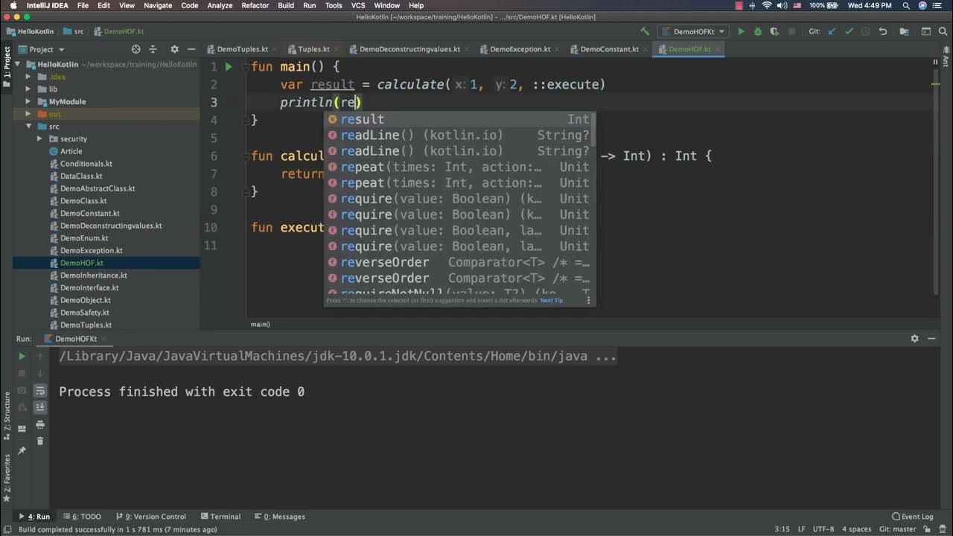Expand the out folder

tap(28, 114)
